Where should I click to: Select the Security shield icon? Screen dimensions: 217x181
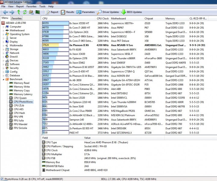pyautogui.click(x=7, y=68)
